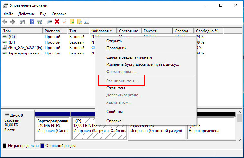Maximize the Управление дисками window
The image size is (244, 158).
[x=221, y=5]
